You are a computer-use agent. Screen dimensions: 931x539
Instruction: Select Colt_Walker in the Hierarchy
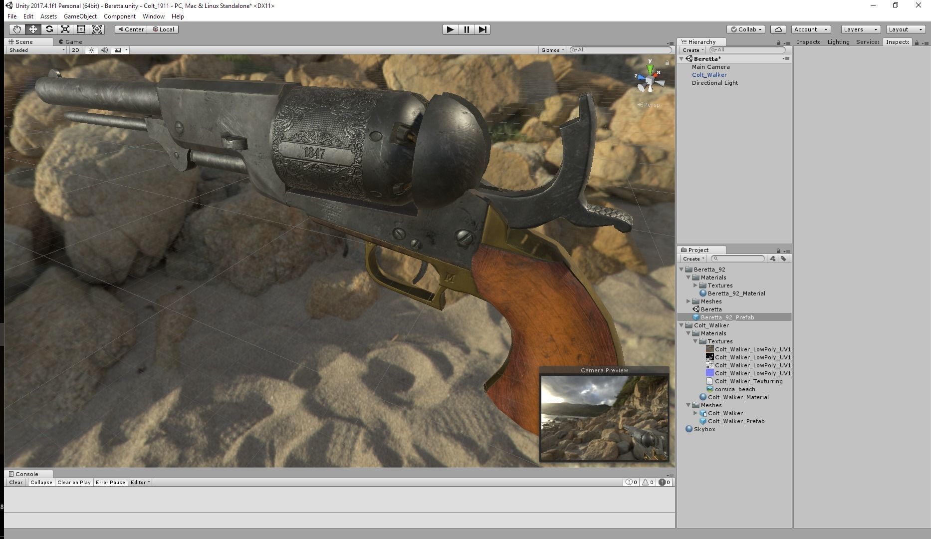[709, 74]
